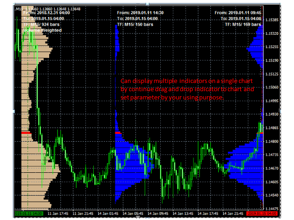Click the 1.15255 price label
294x220 pixels.
(x=272, y=47)
